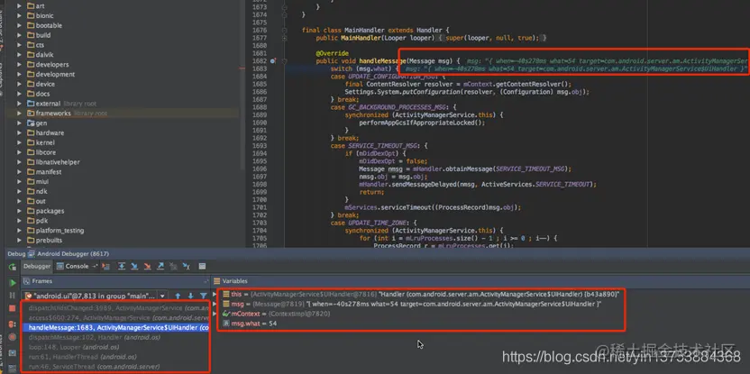Select frame dispatchMessage:102, Handler
750x374 pixels.
pyautogui.click(x=115, y=337)
